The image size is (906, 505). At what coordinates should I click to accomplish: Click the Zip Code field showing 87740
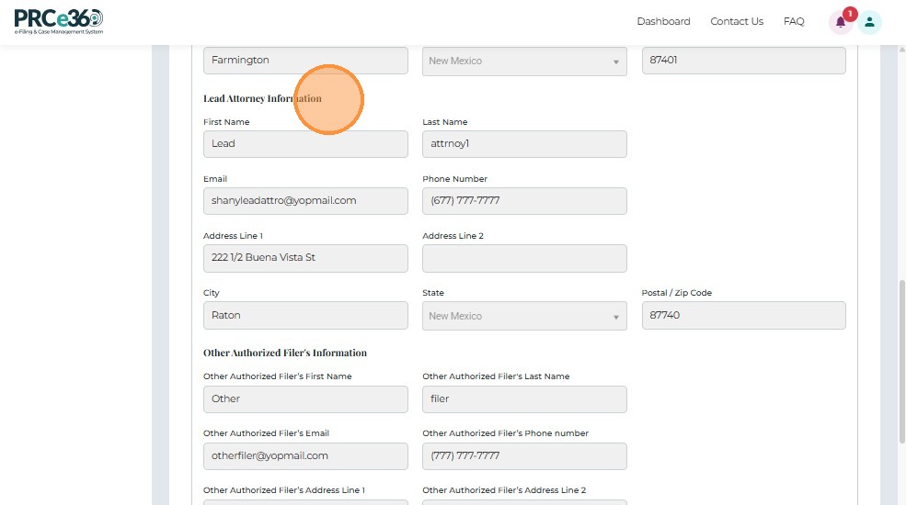[743, 316]
